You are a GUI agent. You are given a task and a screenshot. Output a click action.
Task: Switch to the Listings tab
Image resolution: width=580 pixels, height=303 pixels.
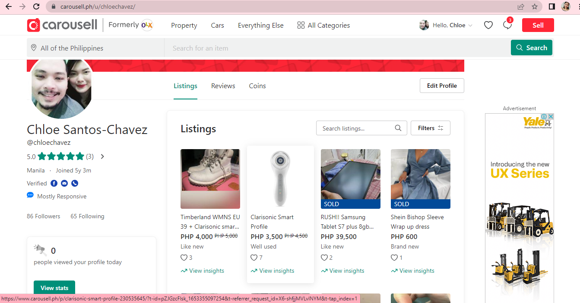185,86
